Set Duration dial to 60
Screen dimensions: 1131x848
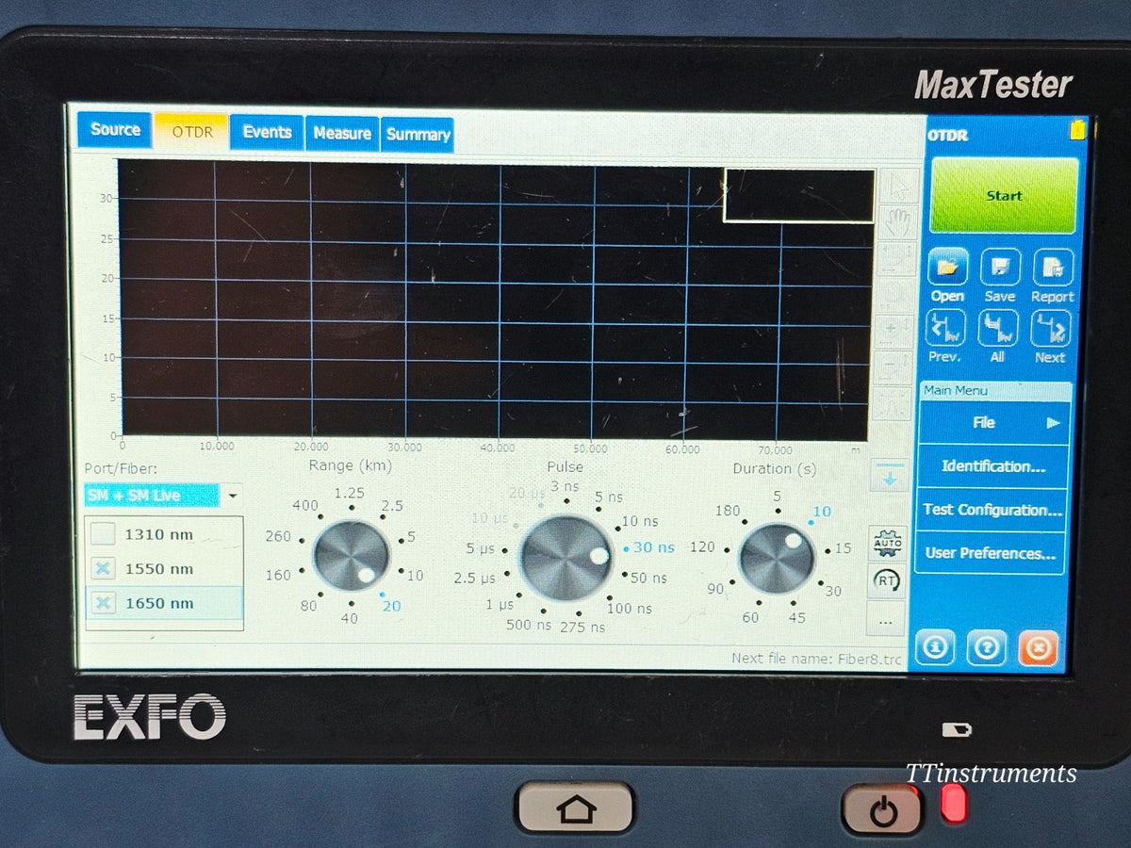(x=750, y=617)
